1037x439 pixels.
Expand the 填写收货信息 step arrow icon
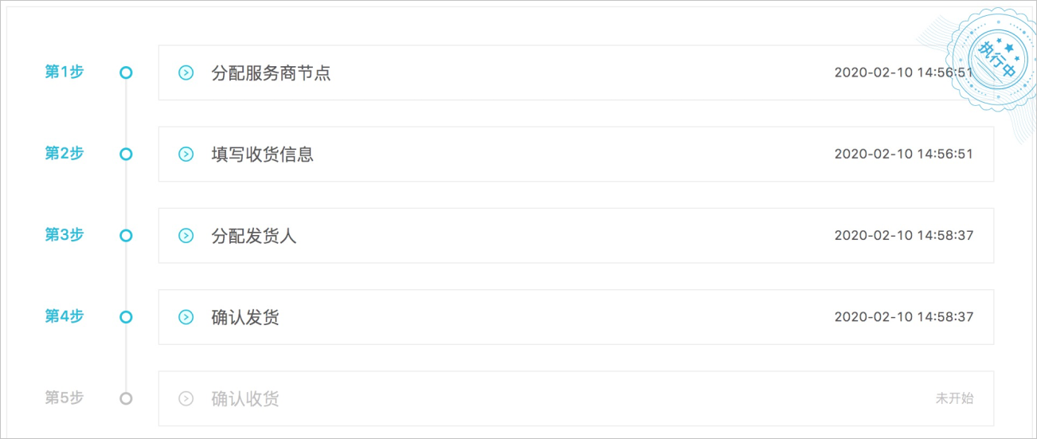186,155
